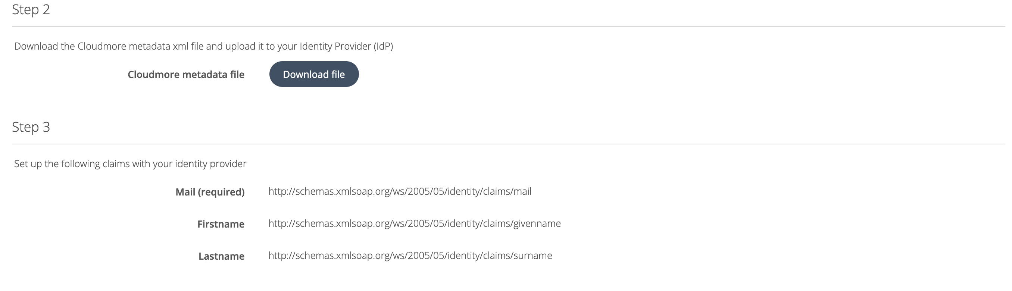
Task: Highlight the surname schema URL text
Action: (x=410, y=256)
